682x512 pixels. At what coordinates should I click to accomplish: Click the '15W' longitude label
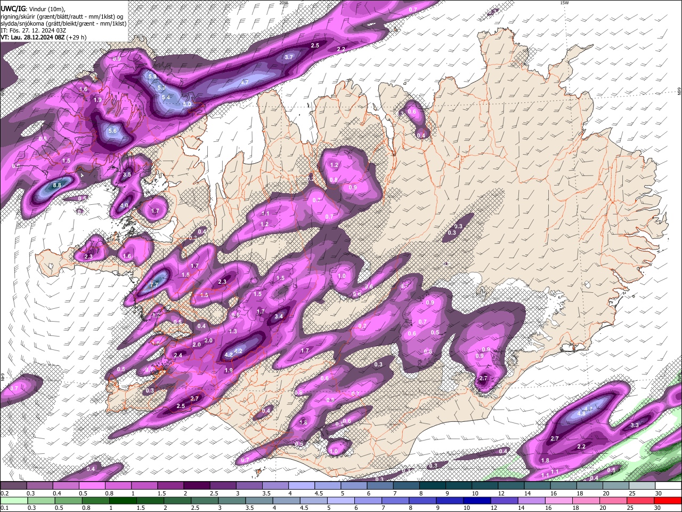point(564,3)
